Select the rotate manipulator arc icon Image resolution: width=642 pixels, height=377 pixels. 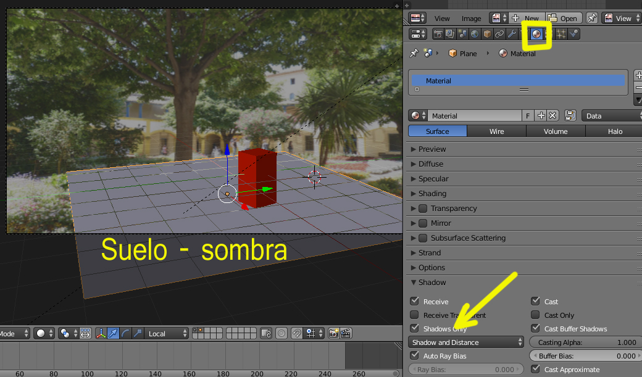[x=125, y=333]
